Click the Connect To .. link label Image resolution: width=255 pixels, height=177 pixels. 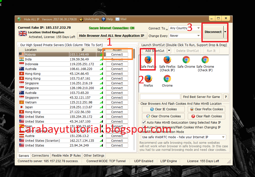pos(158,28)
